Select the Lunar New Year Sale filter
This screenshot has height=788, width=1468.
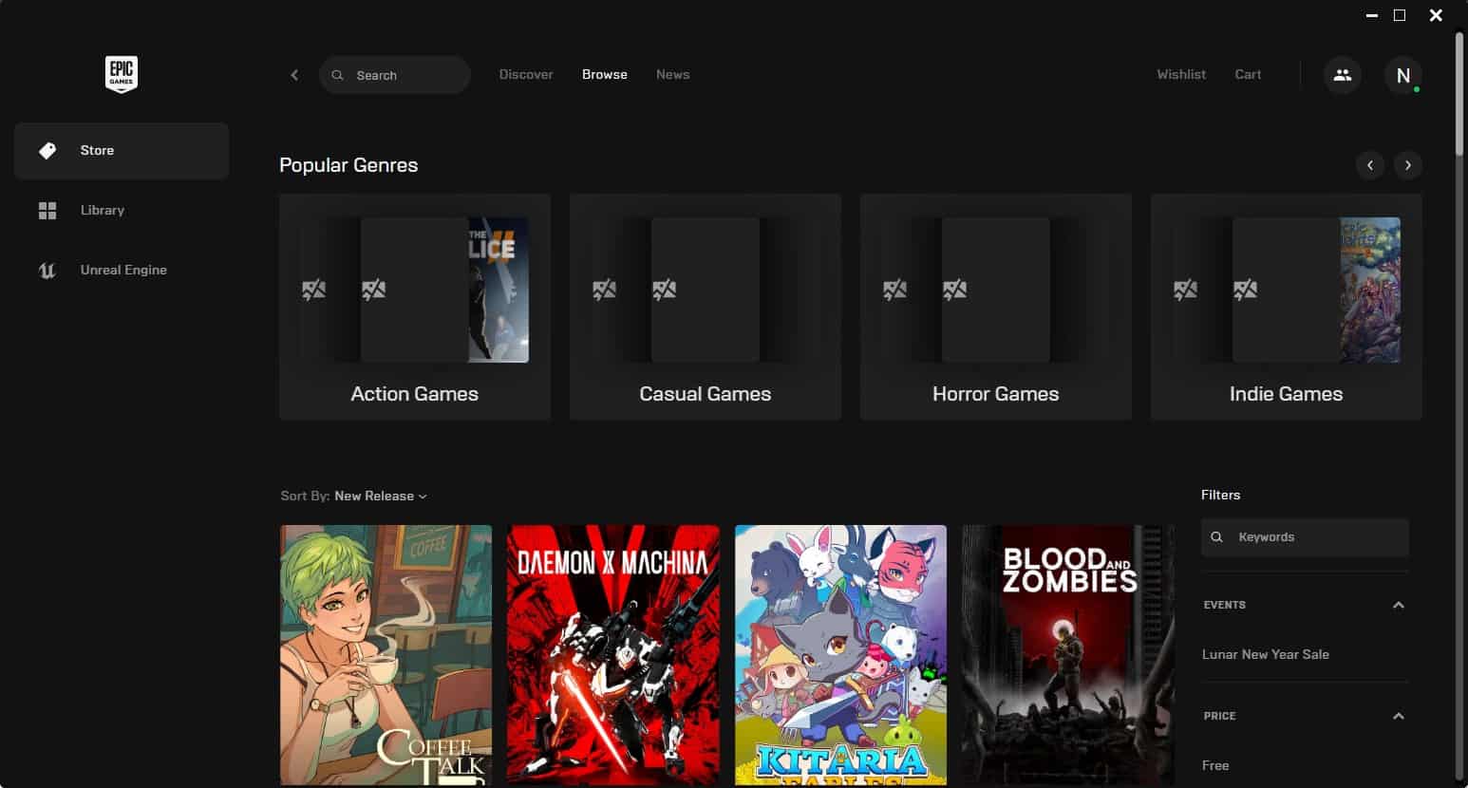point(1266,654)
